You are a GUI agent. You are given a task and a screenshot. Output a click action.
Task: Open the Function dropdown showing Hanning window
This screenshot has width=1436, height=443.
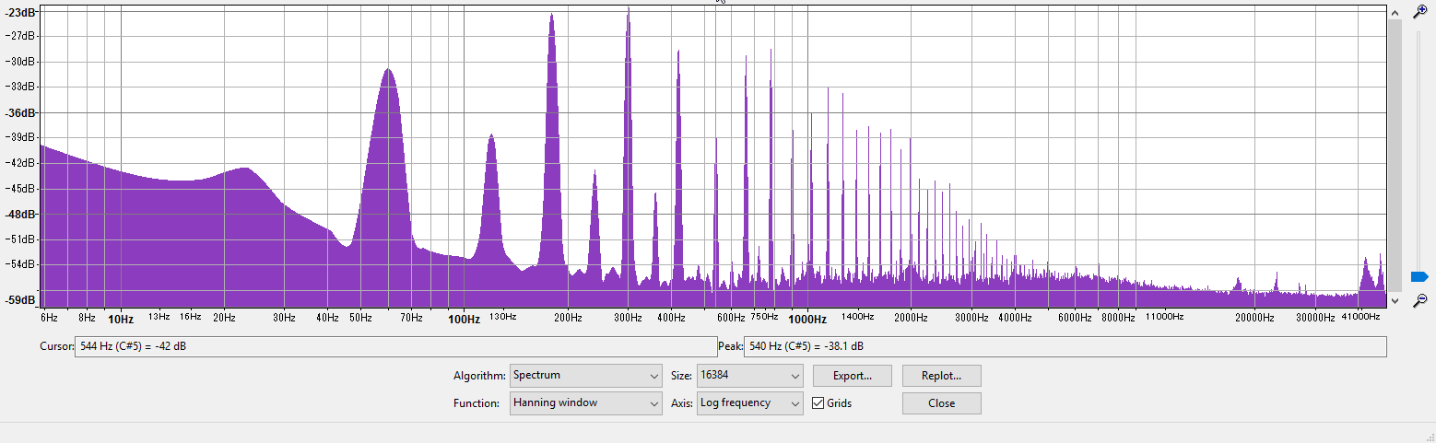point(586,403)
